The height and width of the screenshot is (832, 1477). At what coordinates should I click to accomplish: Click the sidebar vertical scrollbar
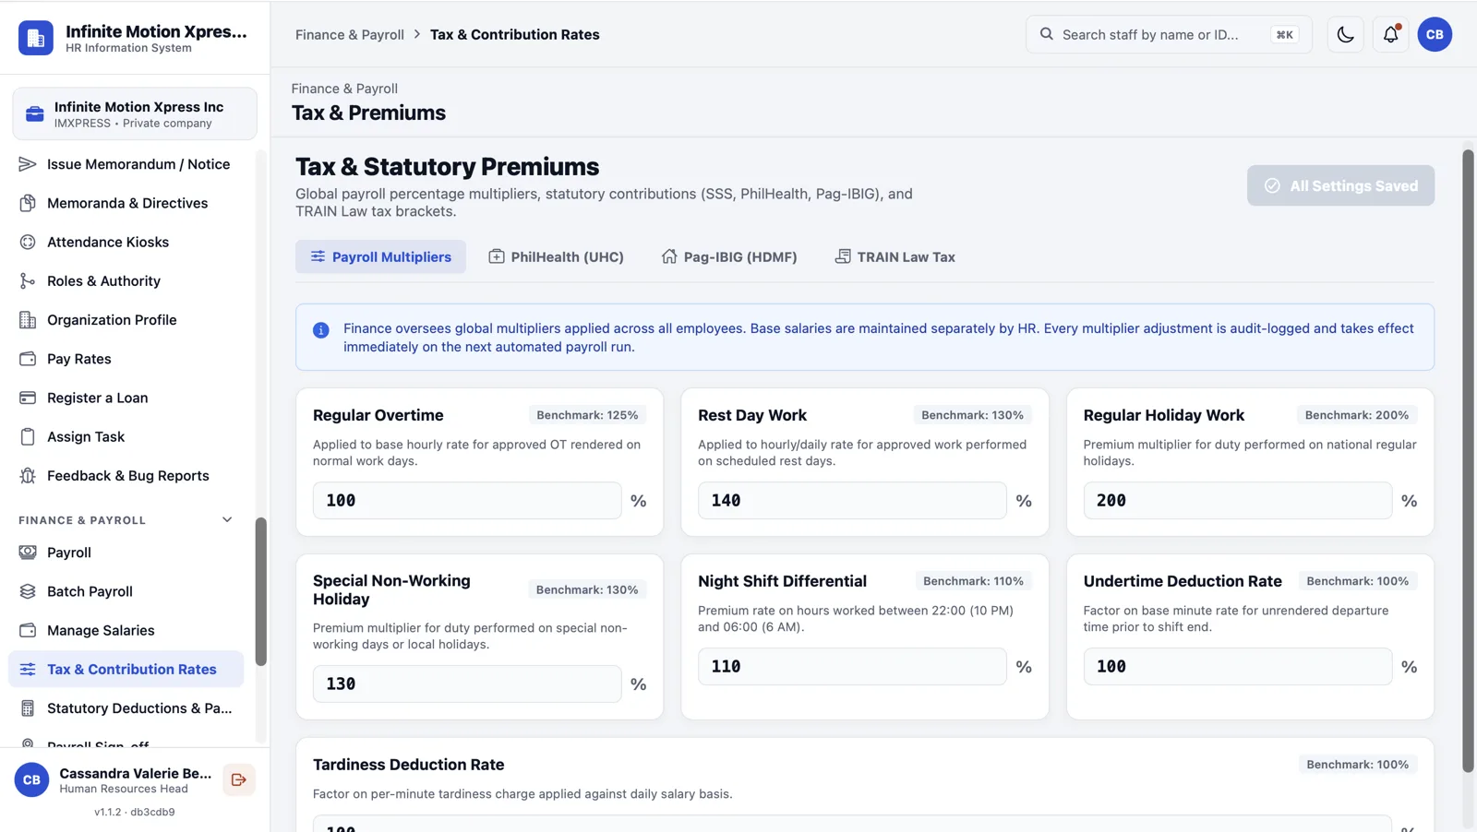261,591
